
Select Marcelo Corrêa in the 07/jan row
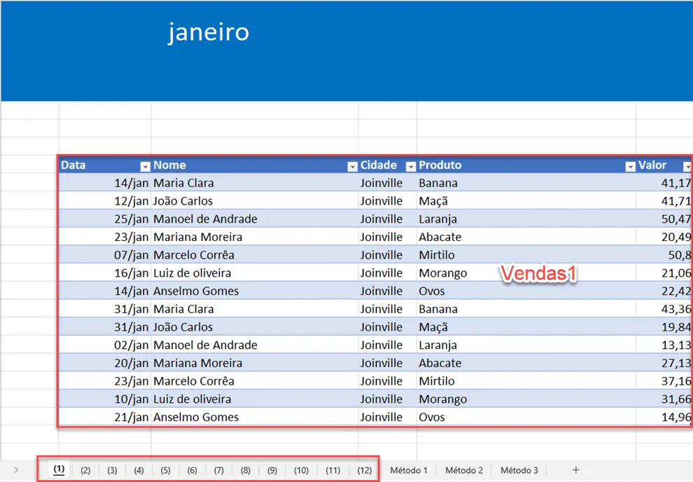point(255,255)
